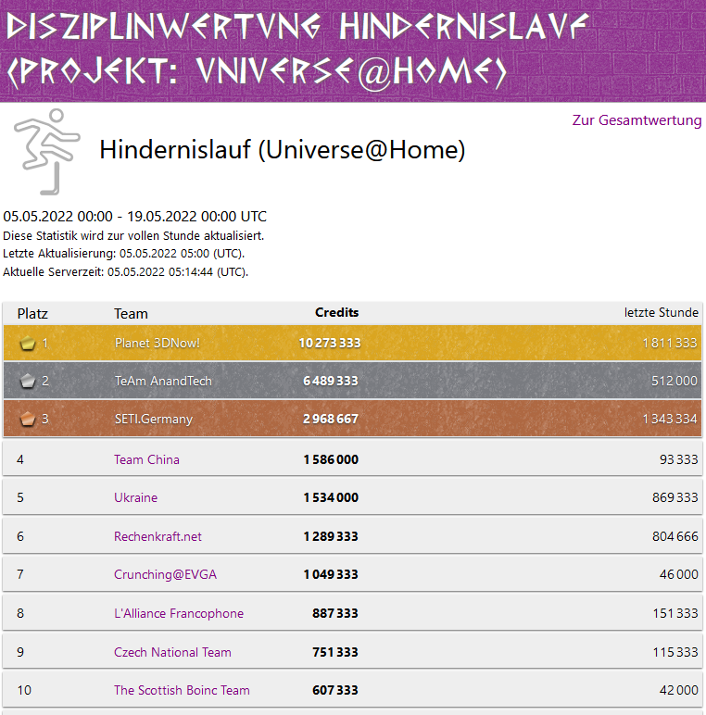Click the Team column header
The width and height of the screenshot is (706, 715).
[x=131, y=314]
